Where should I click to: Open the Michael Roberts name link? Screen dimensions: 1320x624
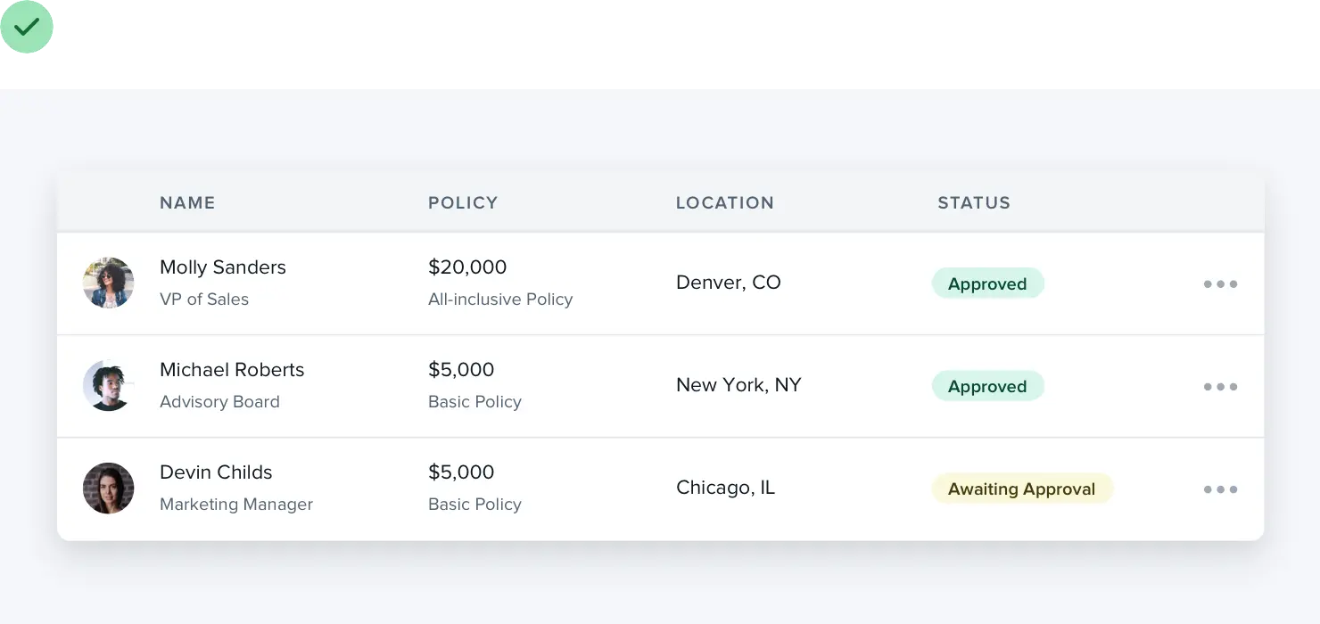(x=232, y=370)
